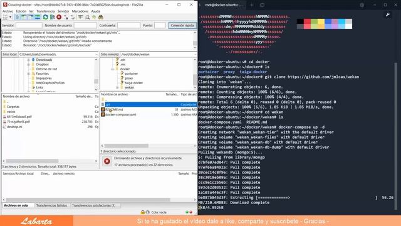Click the lock encryption icon in status bar
This screenshot has width=401, height=226.
[x=142, y=212]
